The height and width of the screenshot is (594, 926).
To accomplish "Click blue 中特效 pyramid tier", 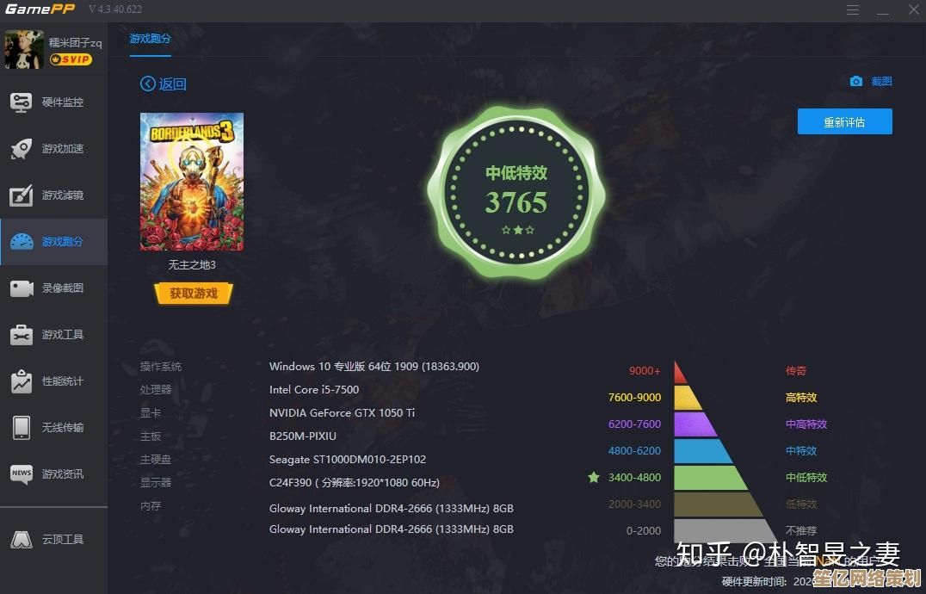I will [703, 451].
